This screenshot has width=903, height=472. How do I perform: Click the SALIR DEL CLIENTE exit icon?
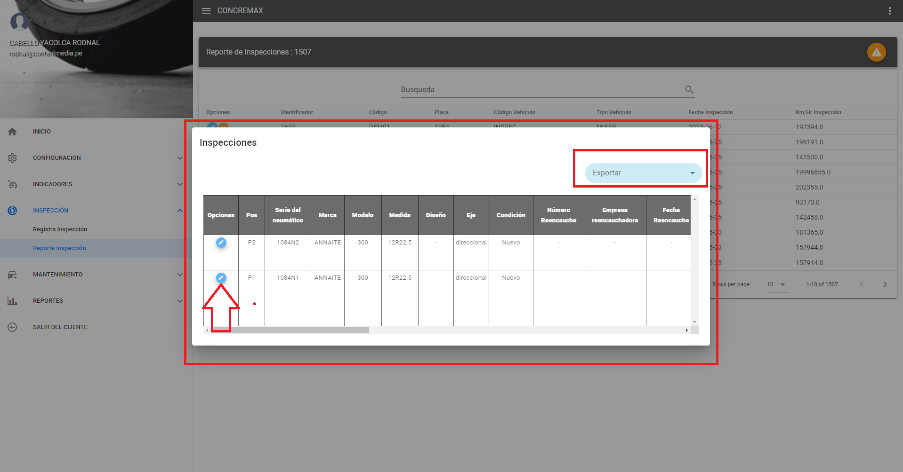click(x=13, y=327)
